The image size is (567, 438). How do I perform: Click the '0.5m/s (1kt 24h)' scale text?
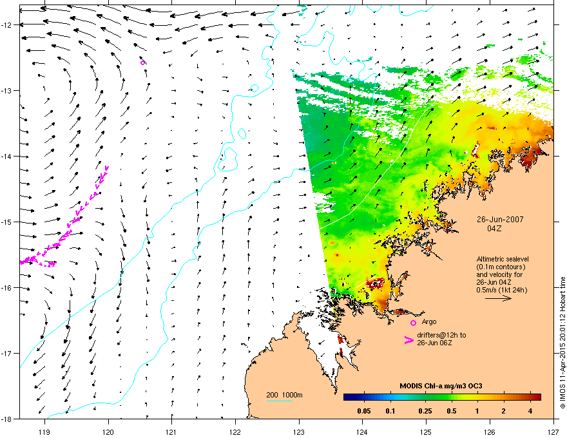pos(501,290)
